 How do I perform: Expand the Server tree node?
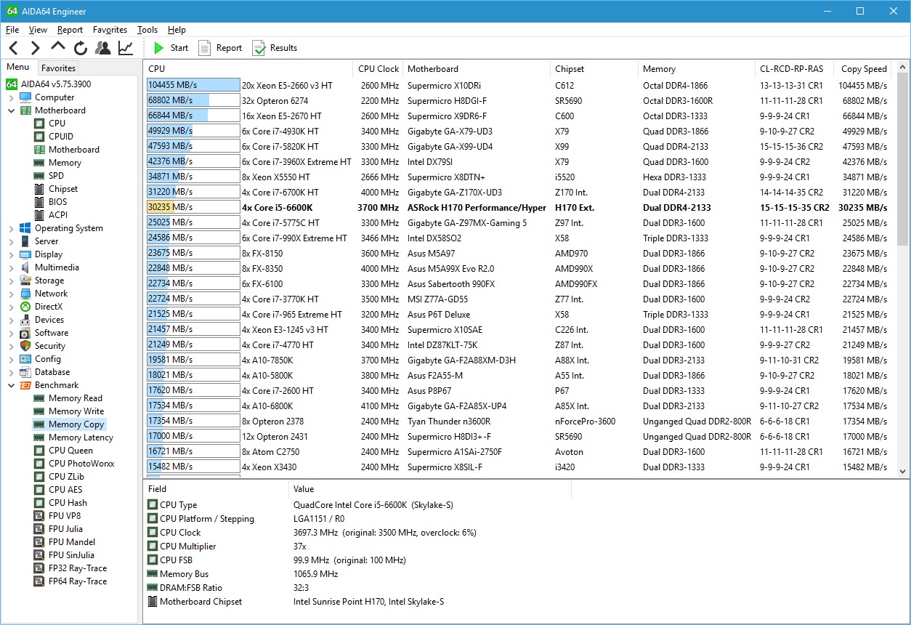coord(12,241)
